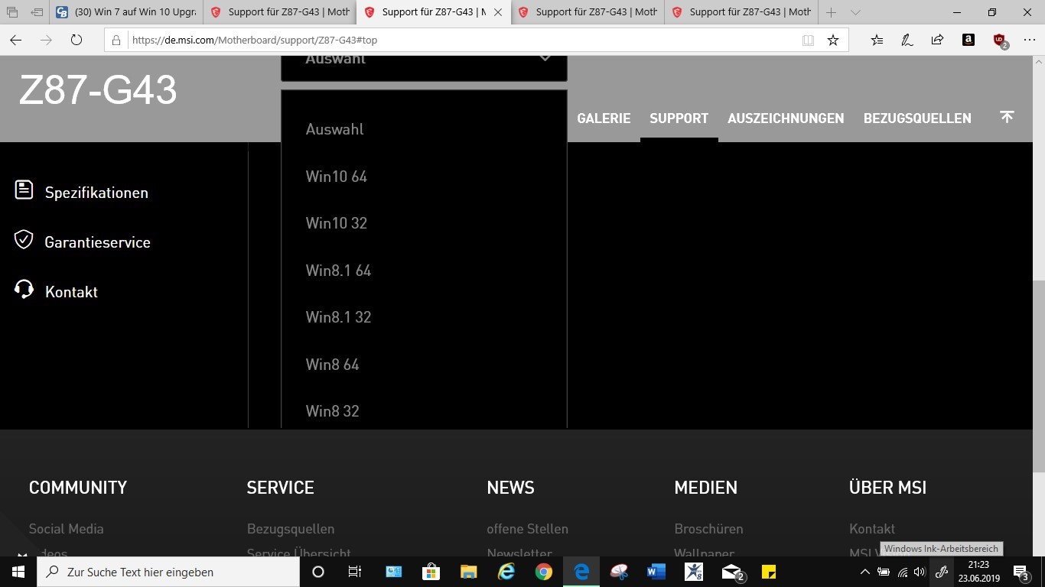Open Windows Ink workspace tray icon

coord(942,572)
